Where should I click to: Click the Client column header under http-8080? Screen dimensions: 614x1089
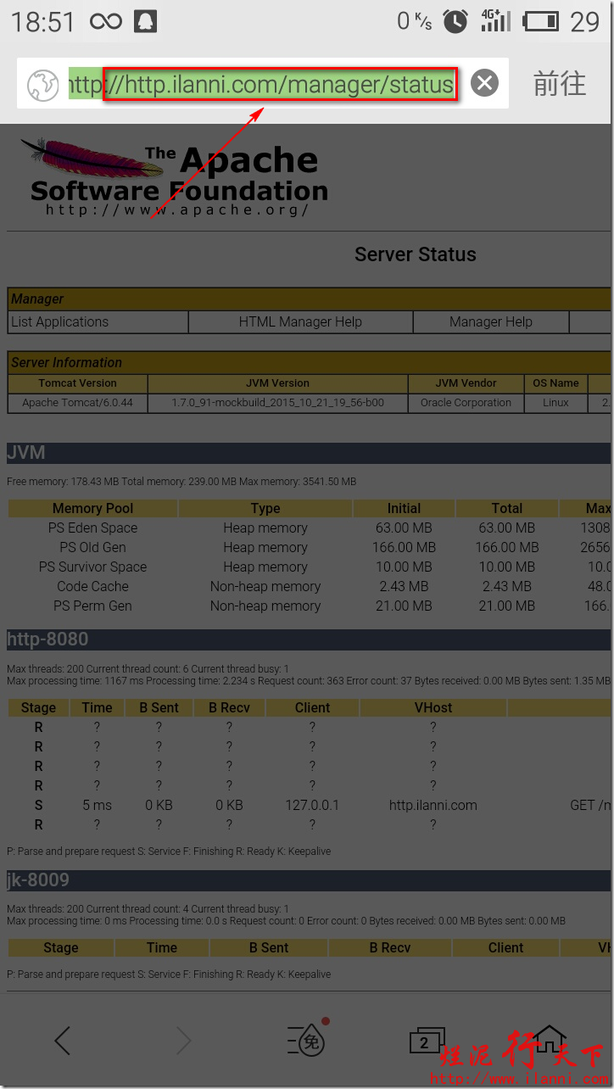[x=313, y=708]
